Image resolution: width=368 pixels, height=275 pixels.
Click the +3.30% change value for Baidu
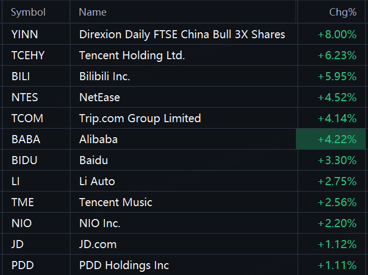pos(337,160)
